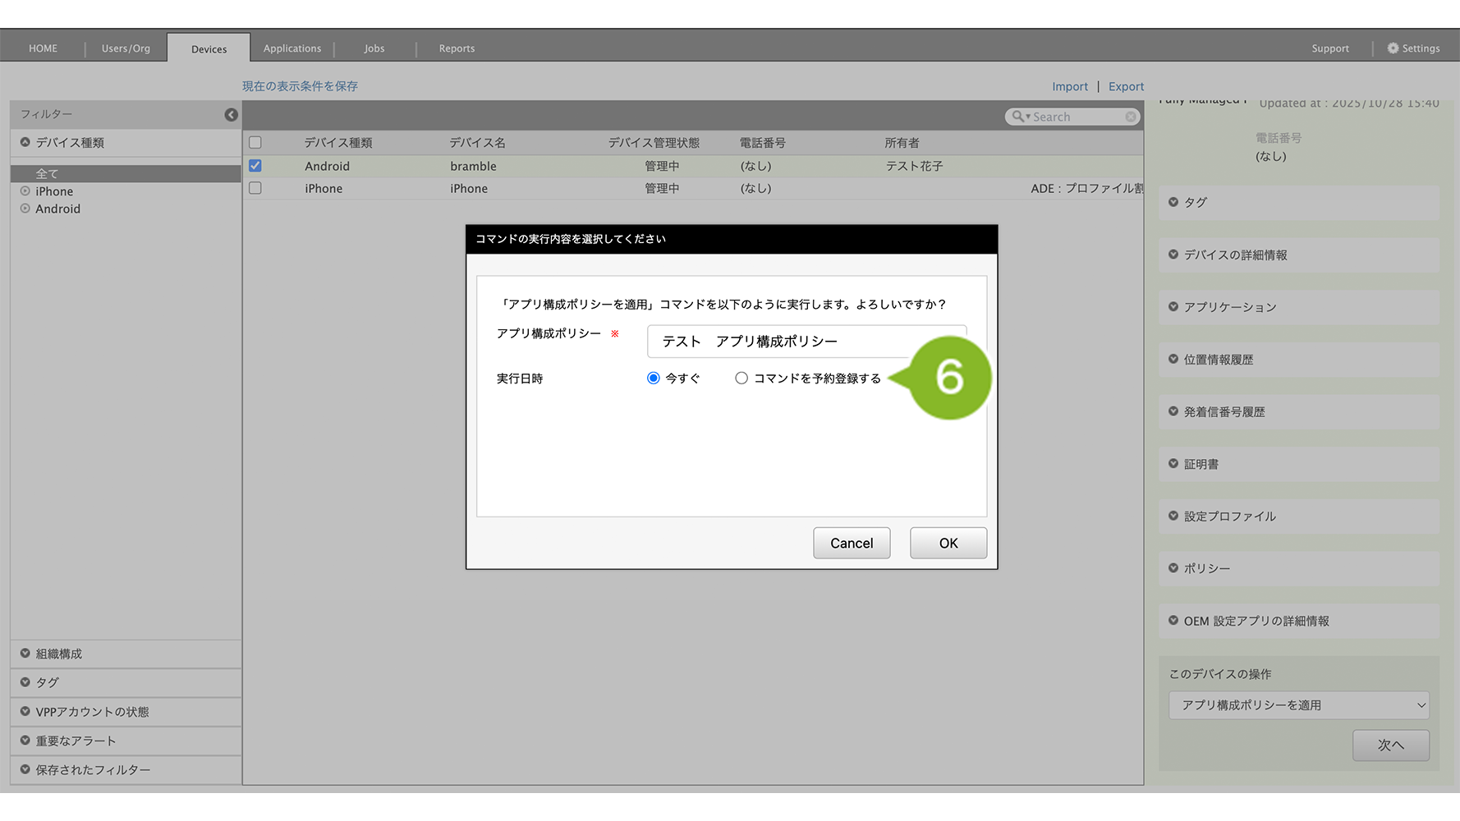The image size is (1460, 821).
Task: Click the search magnifier icon
Action: [x=1018, y=117]
